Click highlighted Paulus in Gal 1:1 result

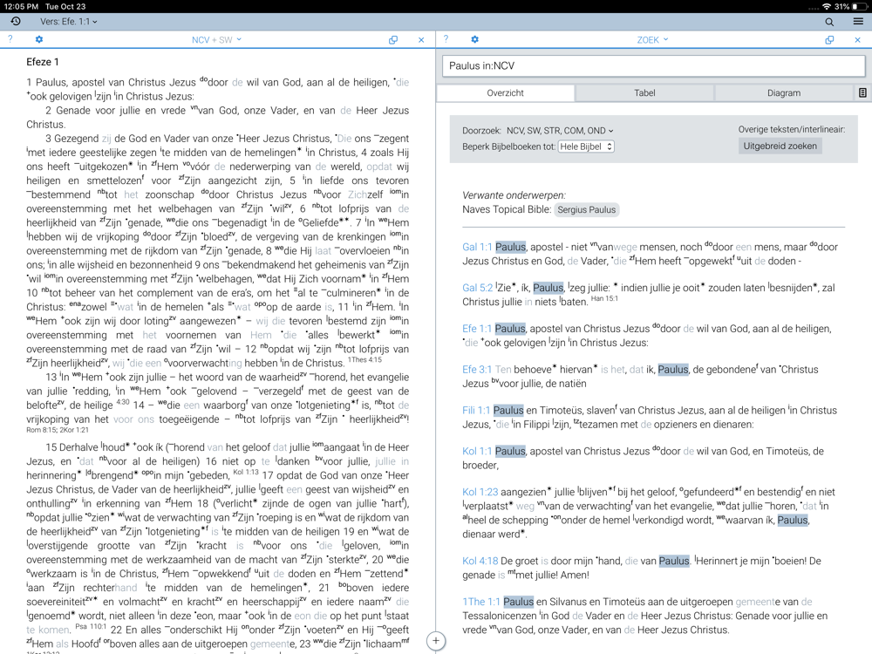click(510, 247)
